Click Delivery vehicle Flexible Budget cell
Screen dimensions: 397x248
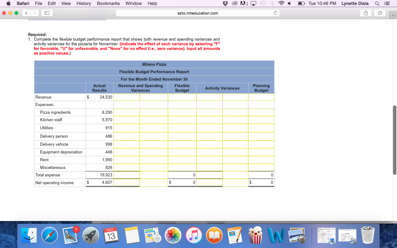coord(182,144)
